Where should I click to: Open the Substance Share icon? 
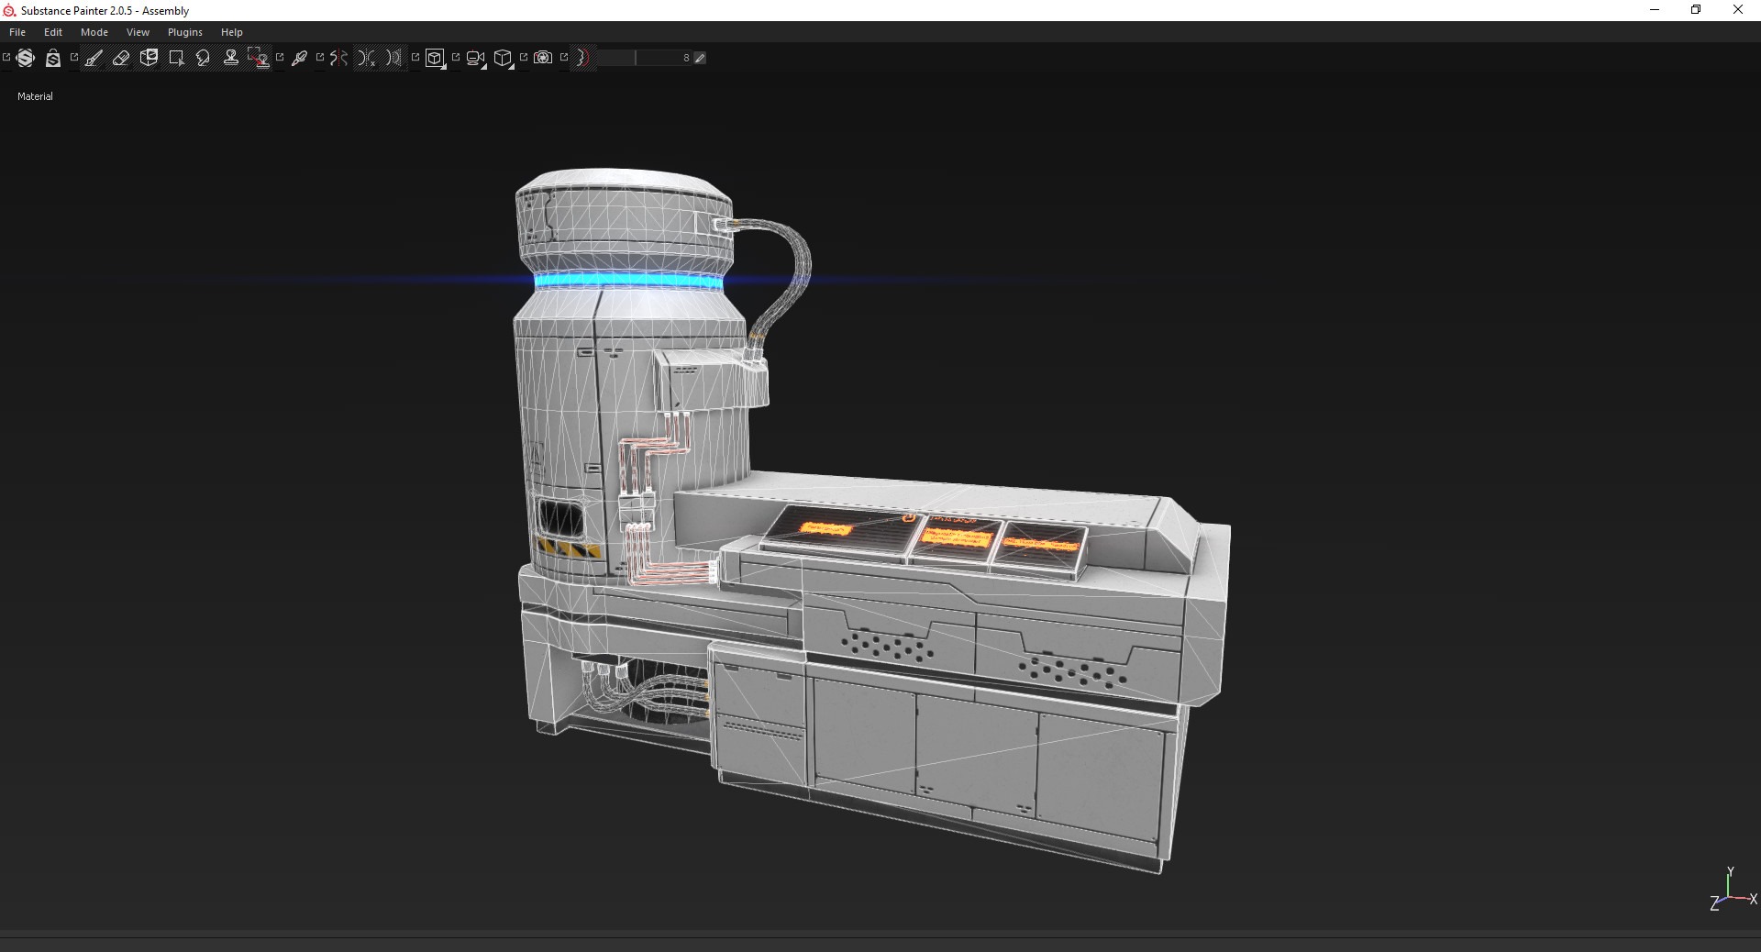click(x=26, y=58)
